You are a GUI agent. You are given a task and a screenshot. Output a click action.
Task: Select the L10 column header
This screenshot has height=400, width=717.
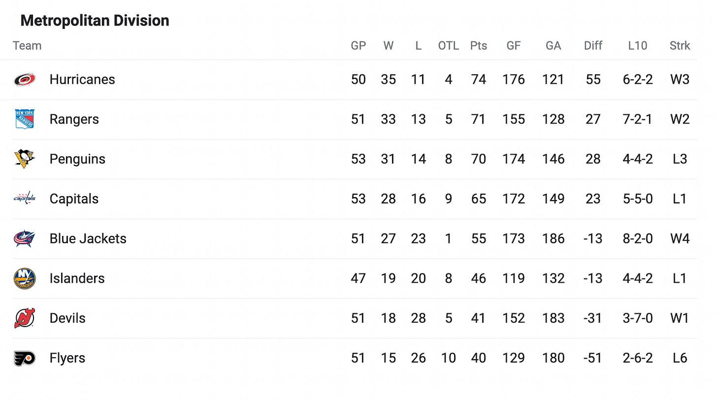click(638, 46)
